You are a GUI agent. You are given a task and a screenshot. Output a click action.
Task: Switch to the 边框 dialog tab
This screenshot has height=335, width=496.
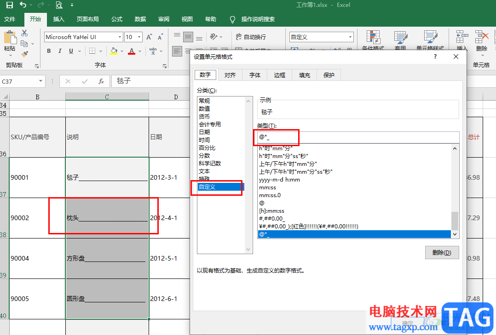[x=280, y=75]
